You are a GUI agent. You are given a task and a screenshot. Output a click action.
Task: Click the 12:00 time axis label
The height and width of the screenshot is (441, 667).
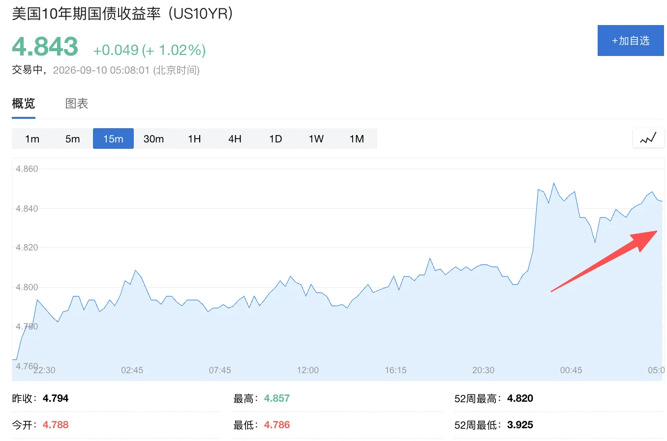coord(307,370)
